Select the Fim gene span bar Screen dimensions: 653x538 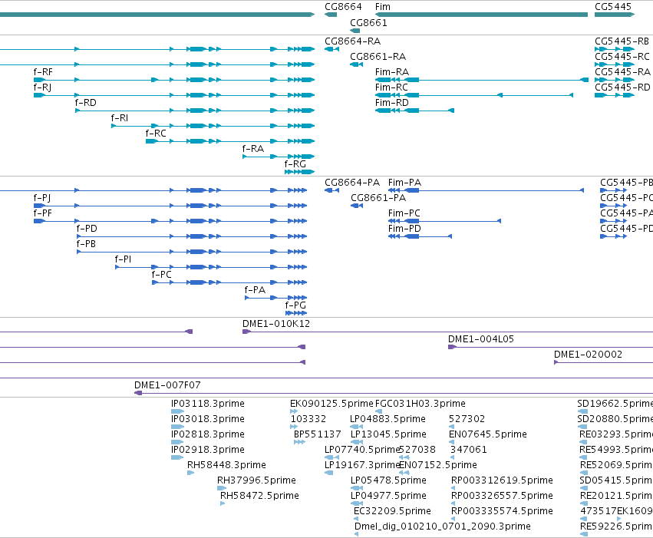481,15
